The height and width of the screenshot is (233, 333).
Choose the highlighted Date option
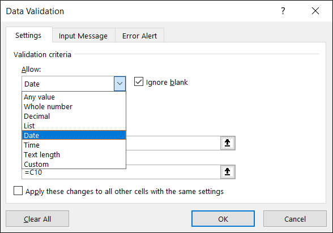[x=74, y=135]
